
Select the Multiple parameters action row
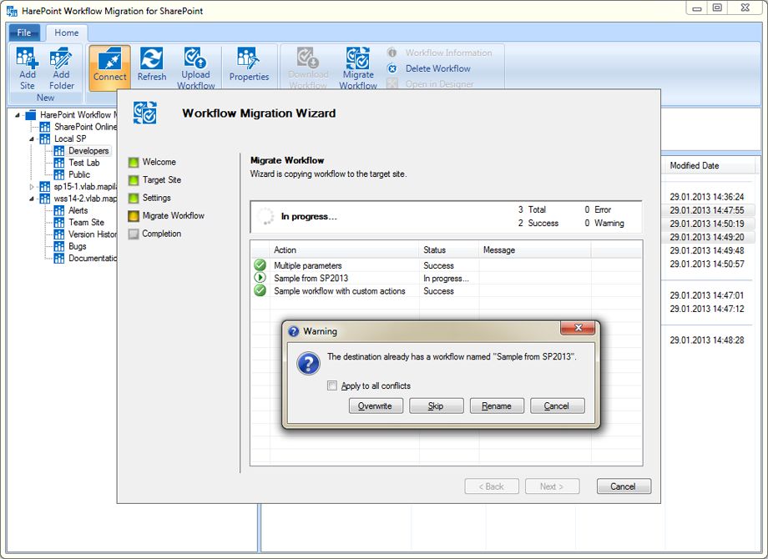pos(447,265)
